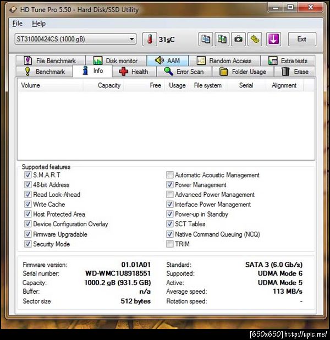Click the copy screenshot to clipboard icon
This screenshot has height=340, width=330.
[222, 39]
